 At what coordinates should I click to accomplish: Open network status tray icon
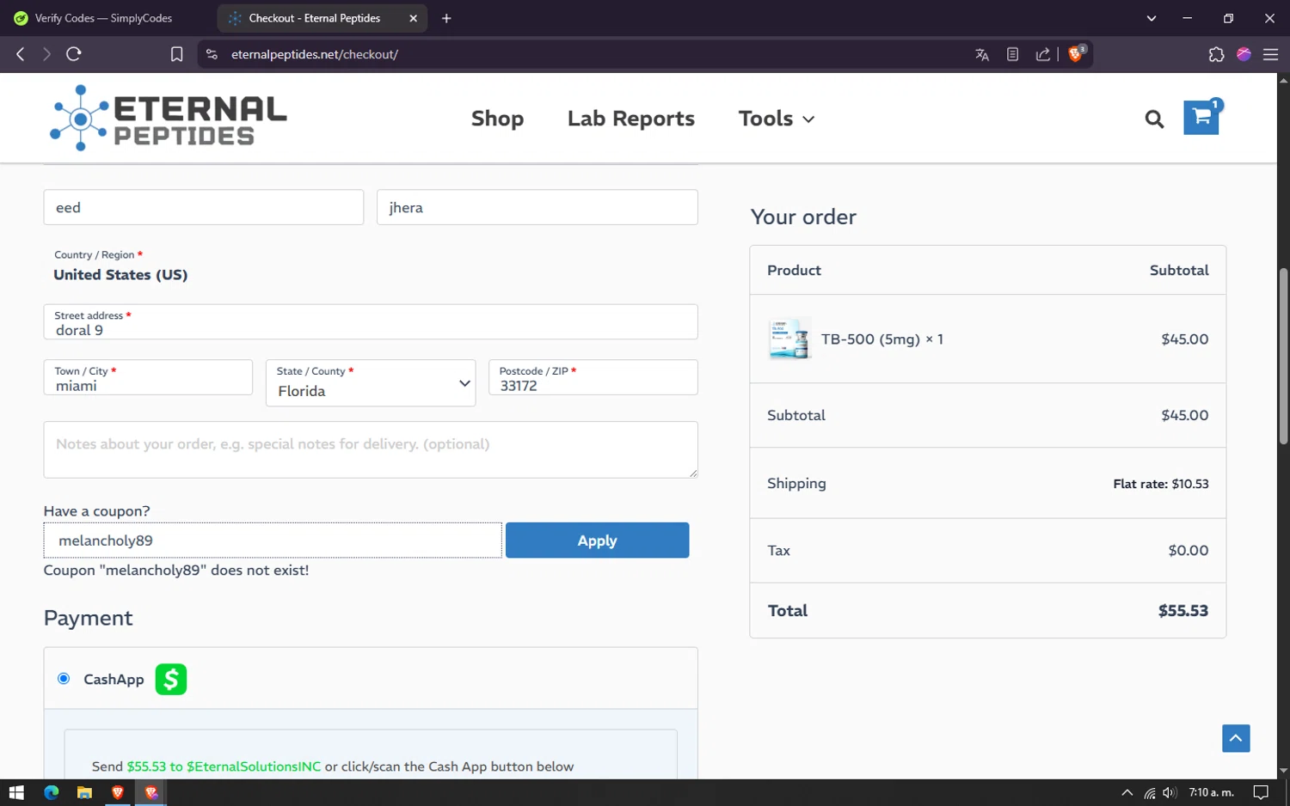point(1150,793)
